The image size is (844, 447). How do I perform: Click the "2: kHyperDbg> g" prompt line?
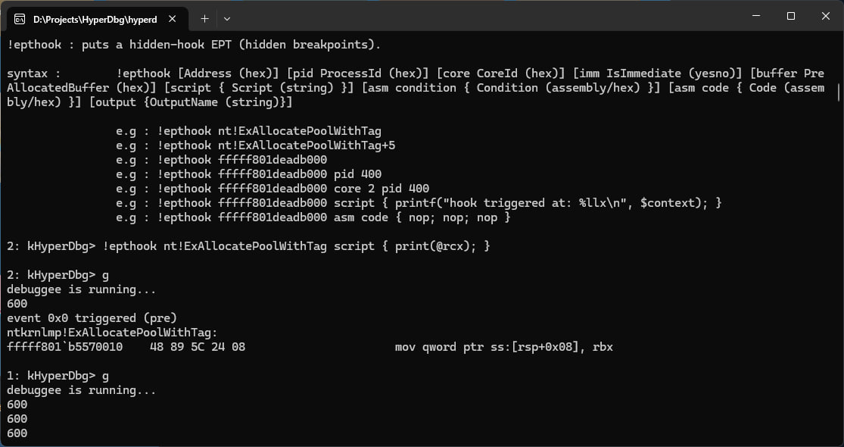pyautogui.click(x=58, y=275)
